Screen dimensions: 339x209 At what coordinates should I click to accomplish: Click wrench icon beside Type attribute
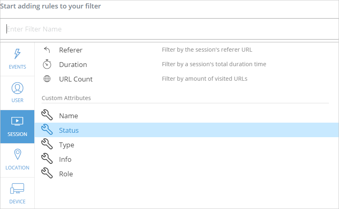[47, 145]
